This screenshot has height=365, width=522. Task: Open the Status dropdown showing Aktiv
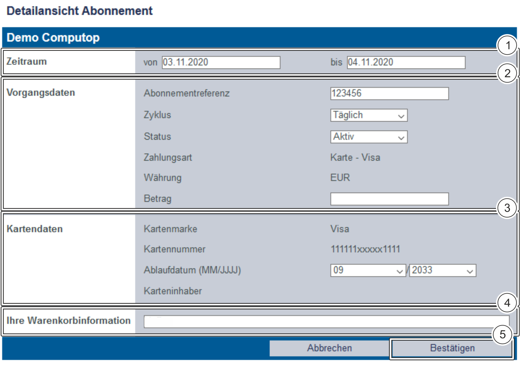[x=369, y=137]
